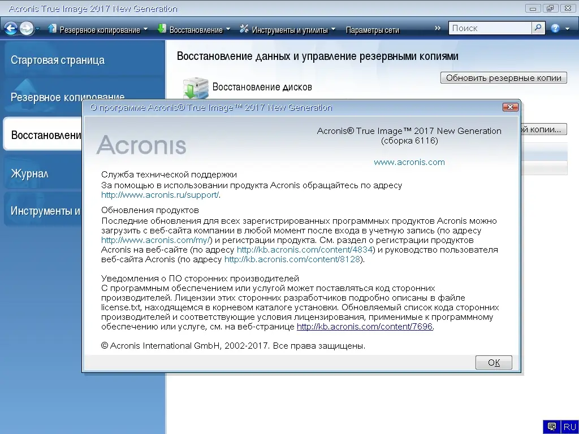
Task: Close the About dialog with X
Action: pyautogui.click(x=511, y=107)
